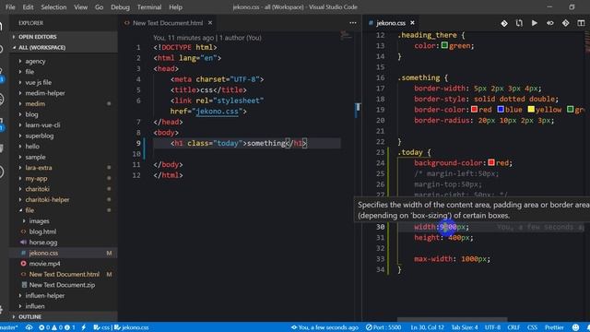Close the jekono.css editor tab
This screenshot has width=590, height=332.
(x=412, y=23)
